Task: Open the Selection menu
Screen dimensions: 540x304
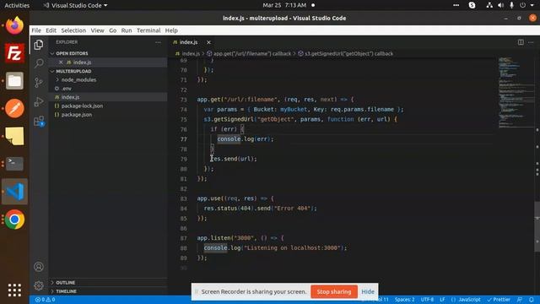Action: (73, 30)
